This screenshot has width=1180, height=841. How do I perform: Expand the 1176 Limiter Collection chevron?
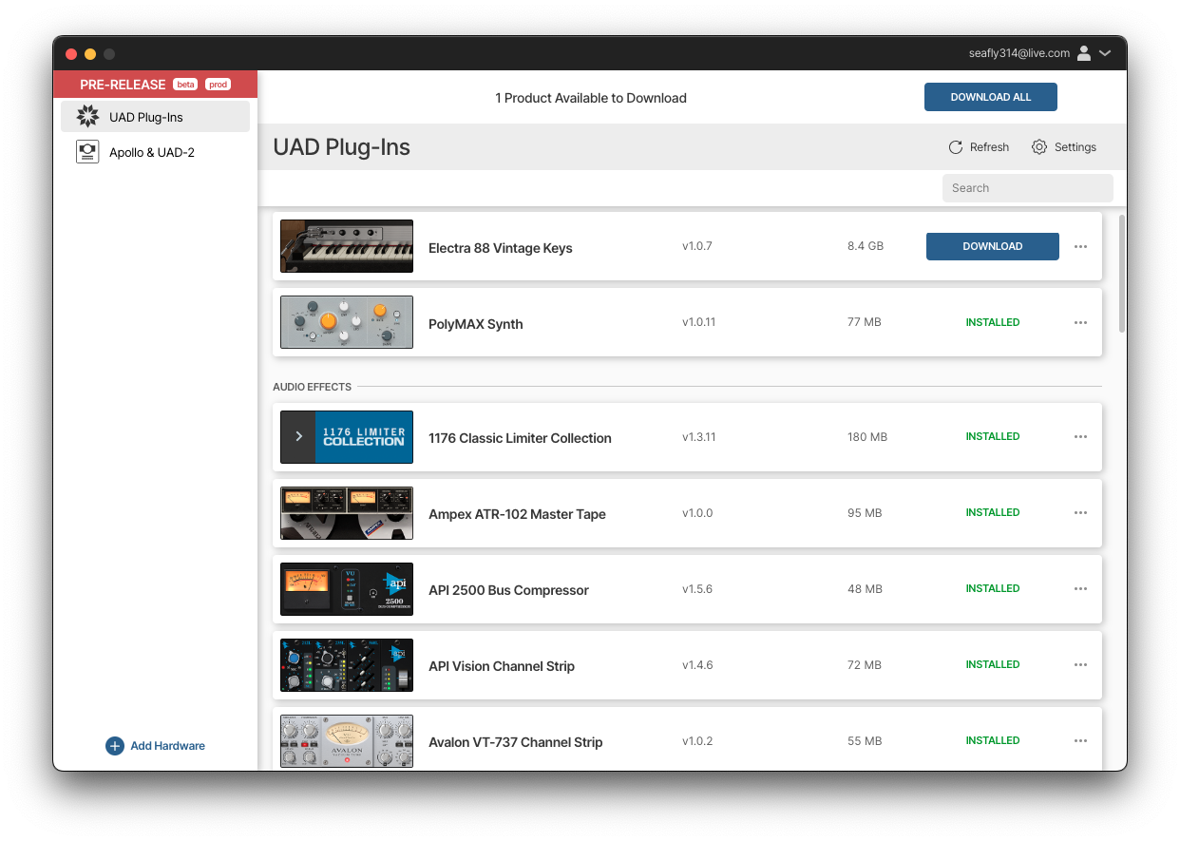(298, 437)
